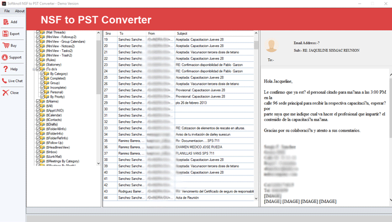Toggle the ($All) folder checkbox
Image resolution: width=392 pixels, height=222 pixels.
pos(38,106)
